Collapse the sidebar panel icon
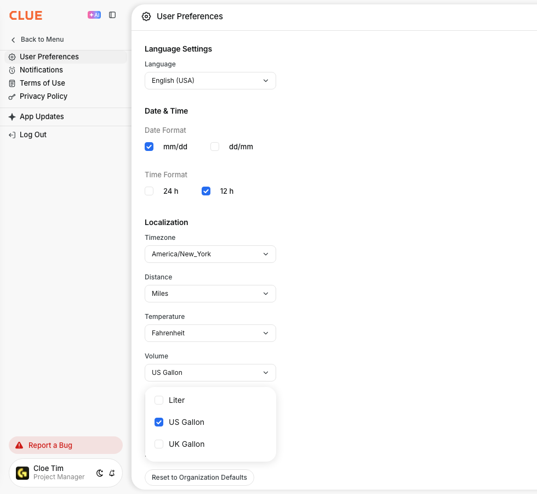 (x=112, y=15)
